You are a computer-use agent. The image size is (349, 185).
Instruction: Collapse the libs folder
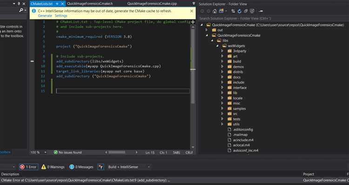212,40
